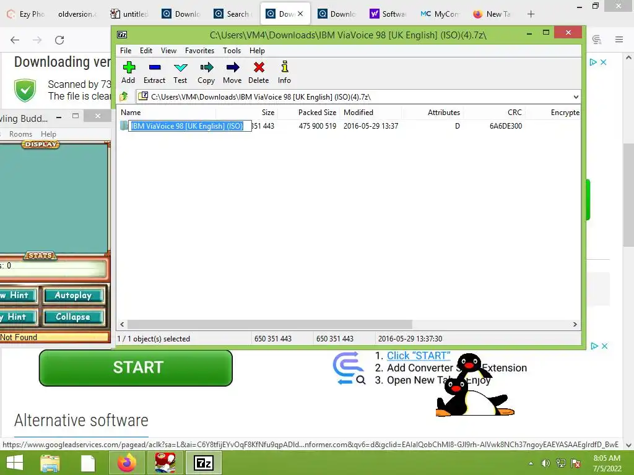Reload the browser page

[59, 40]
